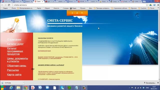
Task: Open the Диск bookmark
Action: coord(89,8)
